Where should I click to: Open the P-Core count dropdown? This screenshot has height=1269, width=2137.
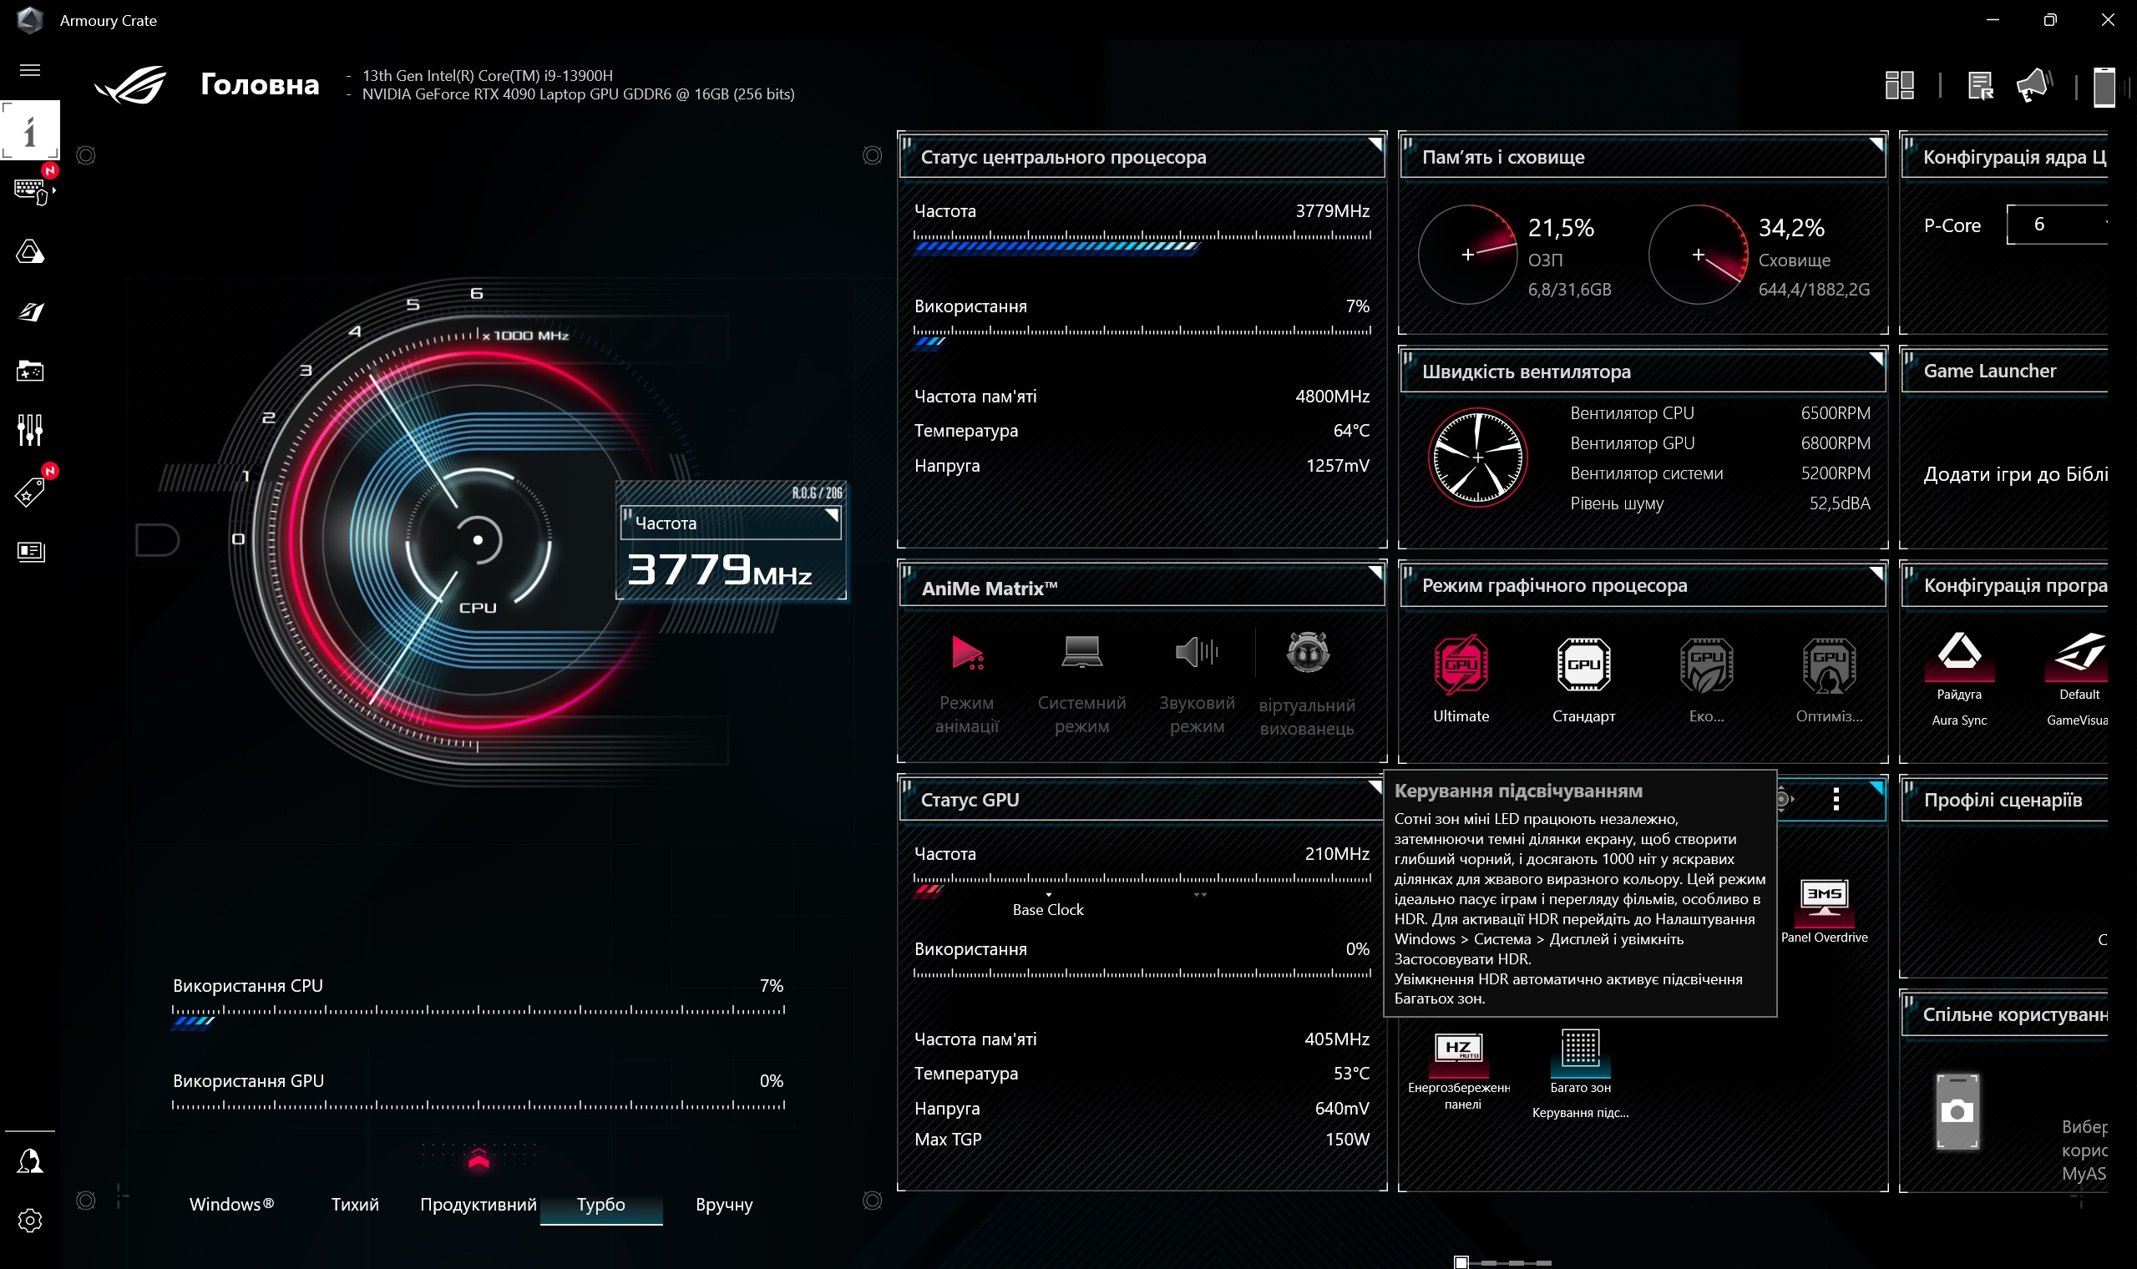pyautogui.click(x=2057, y=225)
